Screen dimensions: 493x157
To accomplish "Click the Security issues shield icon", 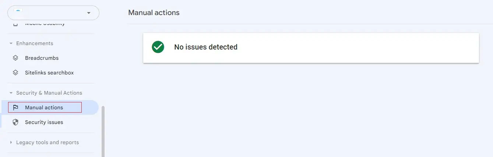I will point(15,122).
